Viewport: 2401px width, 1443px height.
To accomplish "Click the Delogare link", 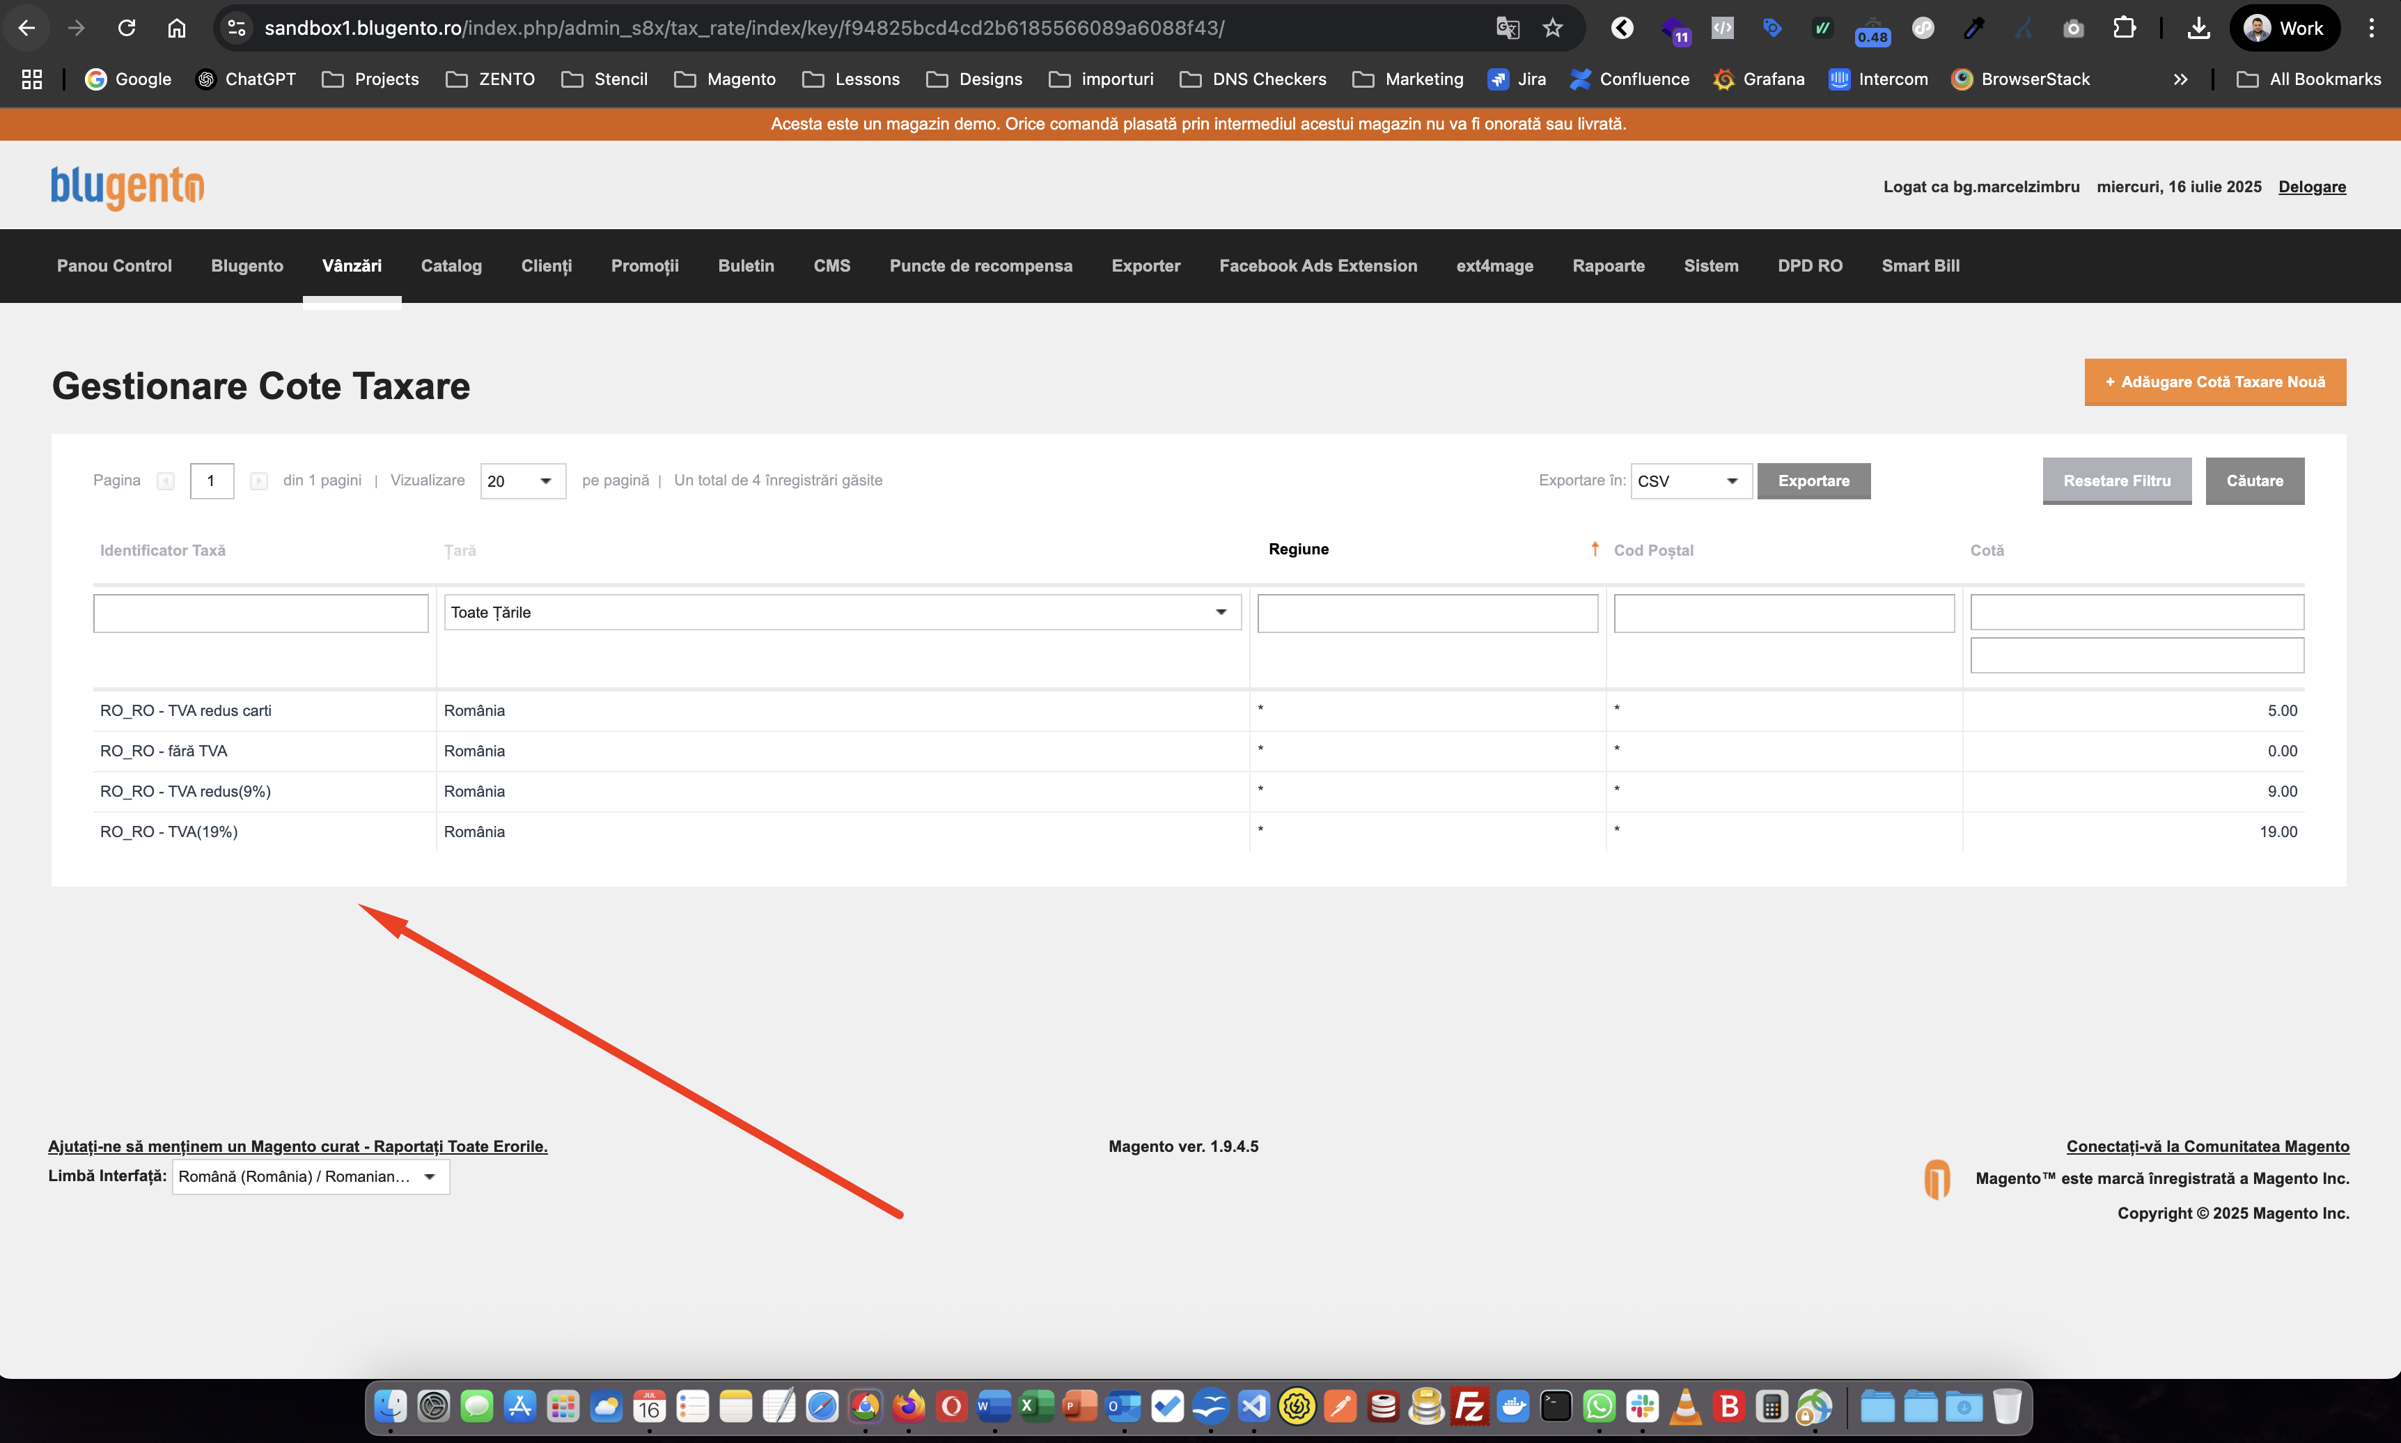I will point(2312,187).
